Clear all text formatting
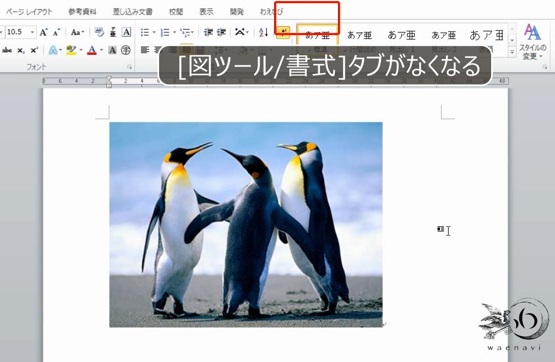Image resolution: width=555 pixels, height=362 pixels. tap(100, 32)
